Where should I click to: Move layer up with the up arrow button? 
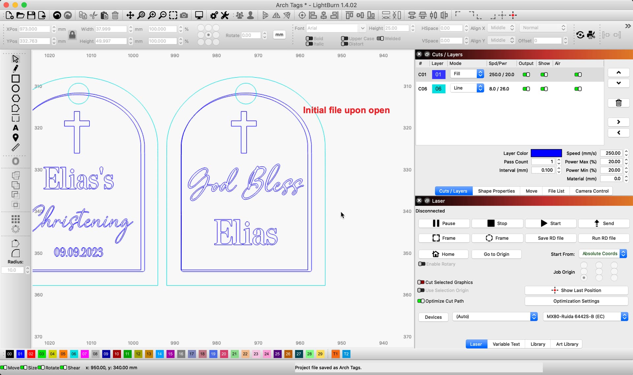tap(618, 73)
